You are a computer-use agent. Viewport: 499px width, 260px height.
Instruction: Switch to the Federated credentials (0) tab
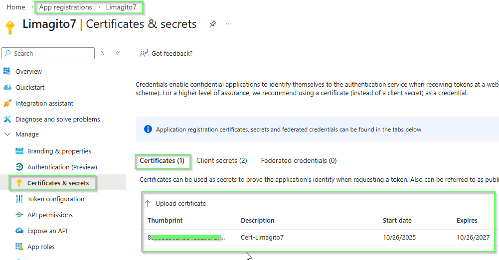[x=299, y=160]
